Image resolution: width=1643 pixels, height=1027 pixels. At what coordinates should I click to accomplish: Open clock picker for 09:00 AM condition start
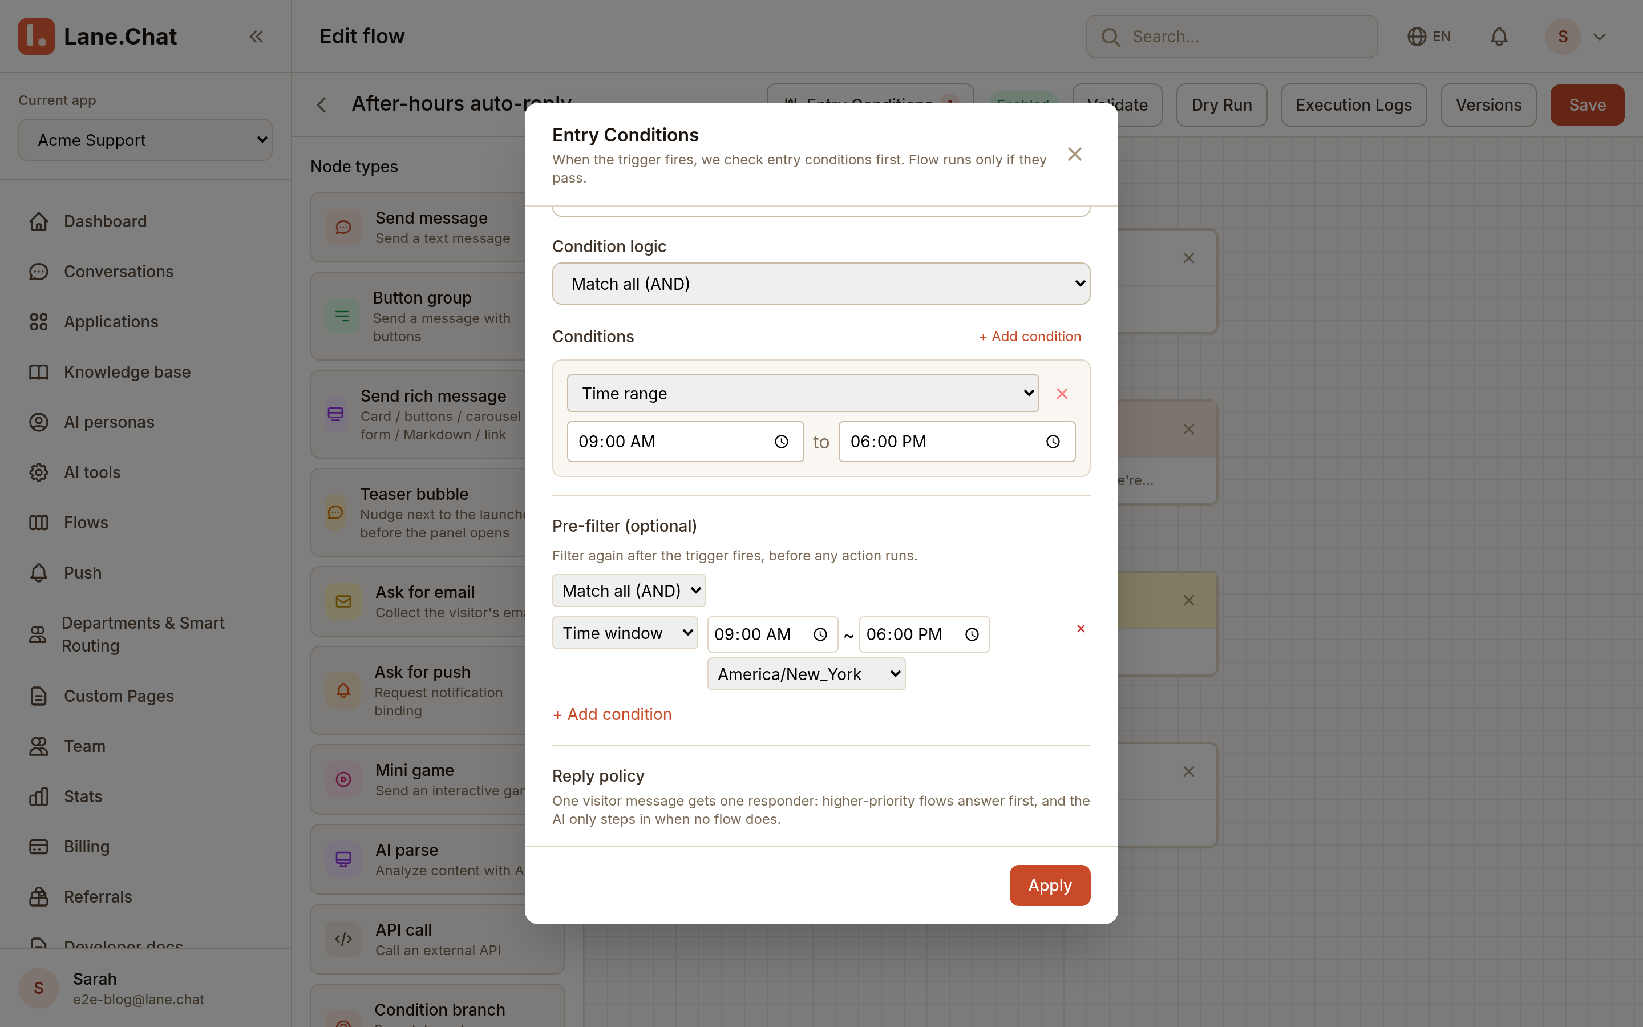pyautogui.click(x=782, y=442)
